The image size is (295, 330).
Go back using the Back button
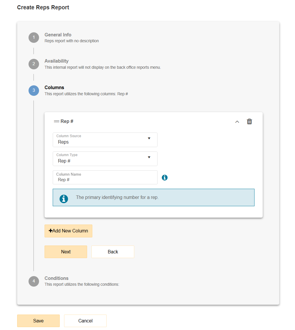pyautogui.click(x=113, y=252)
